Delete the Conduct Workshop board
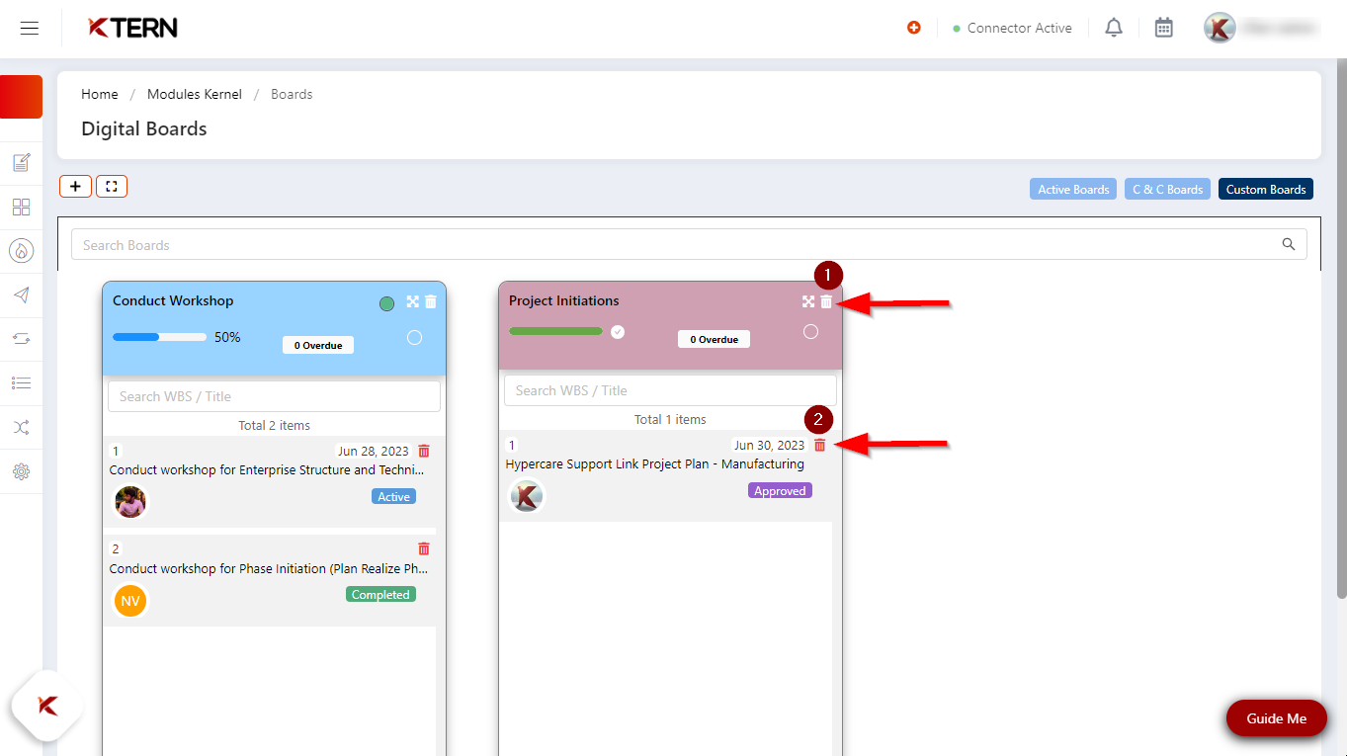Screen dimensions: 1347x756 (431, 301)
